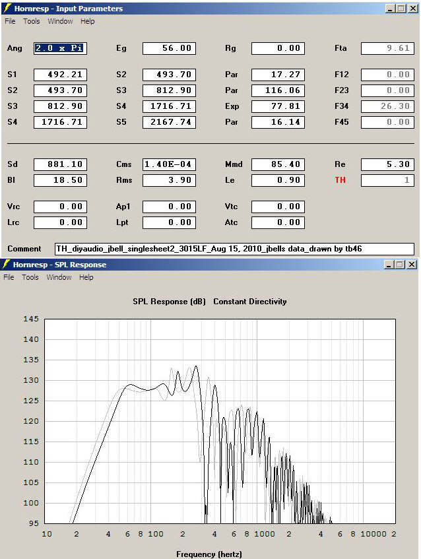Click the red TH label
Viewport: 421px width, 559px height.
340,180
